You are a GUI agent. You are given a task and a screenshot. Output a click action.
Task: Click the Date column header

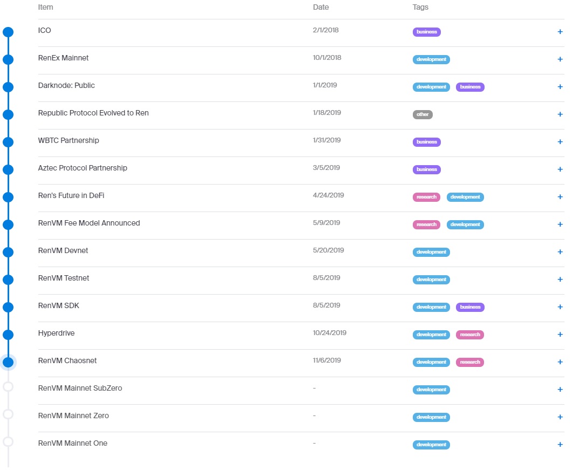321,8
